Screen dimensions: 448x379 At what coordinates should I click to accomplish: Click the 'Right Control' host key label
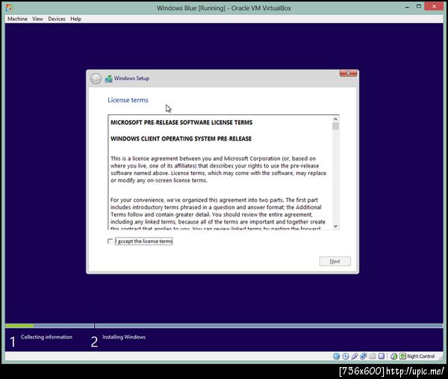[421, 356]
